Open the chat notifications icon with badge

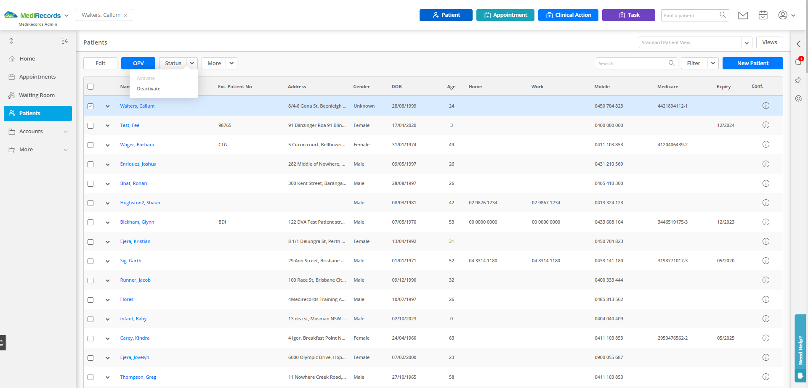coord(798,62)
